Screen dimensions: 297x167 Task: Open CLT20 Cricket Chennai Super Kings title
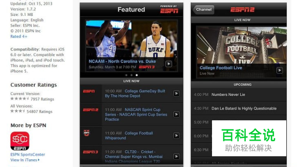click(x=134, y=156)
